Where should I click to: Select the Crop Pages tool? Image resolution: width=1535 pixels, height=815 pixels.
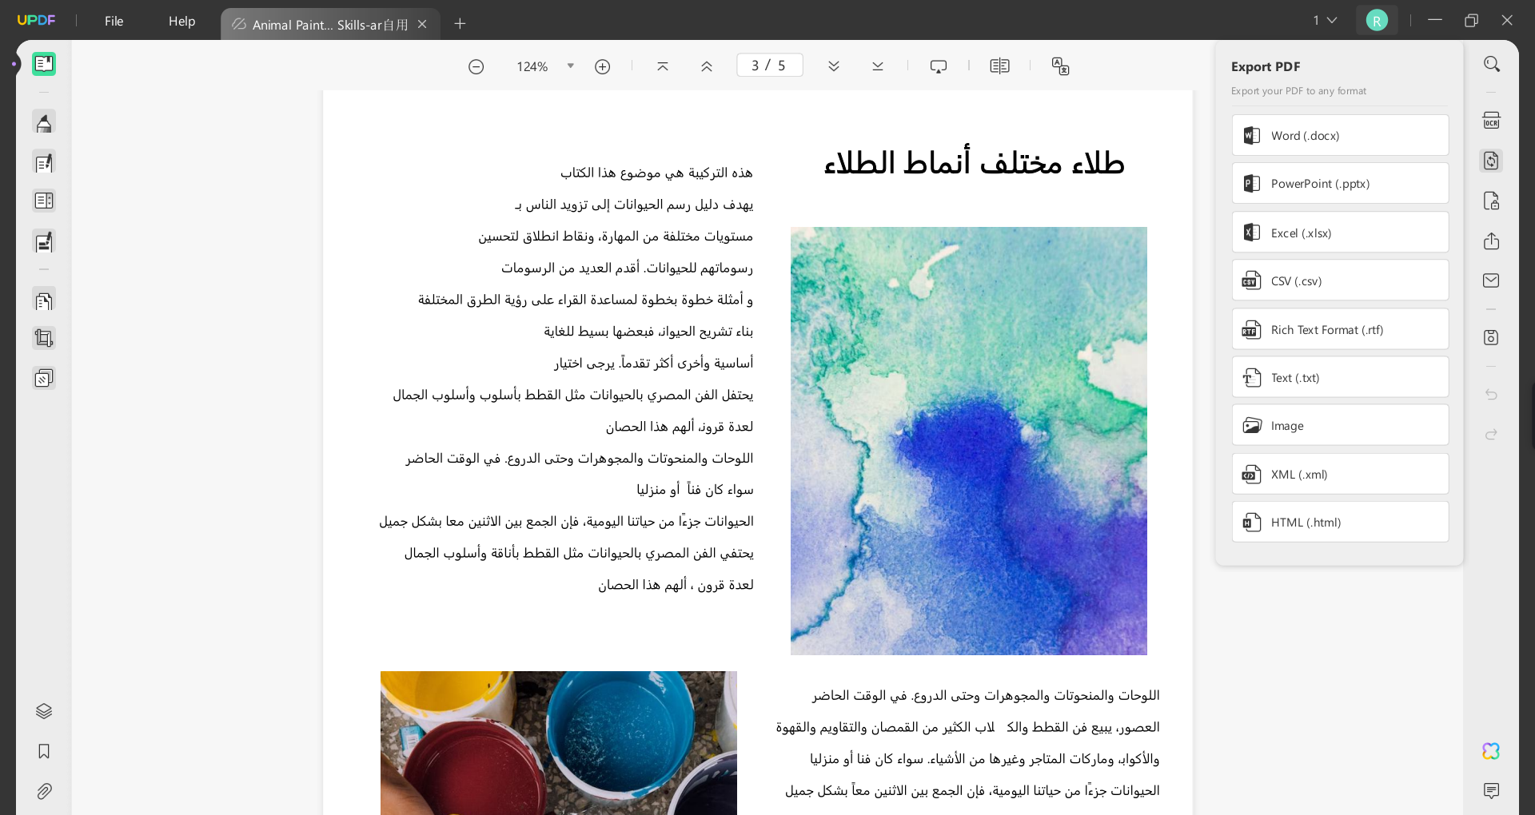tap(44, 339)
